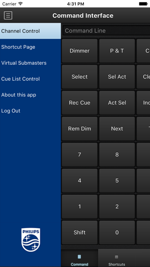Hit the Select key
The height and width of the screenshot is (267, 150).
(x=80, y=77)
